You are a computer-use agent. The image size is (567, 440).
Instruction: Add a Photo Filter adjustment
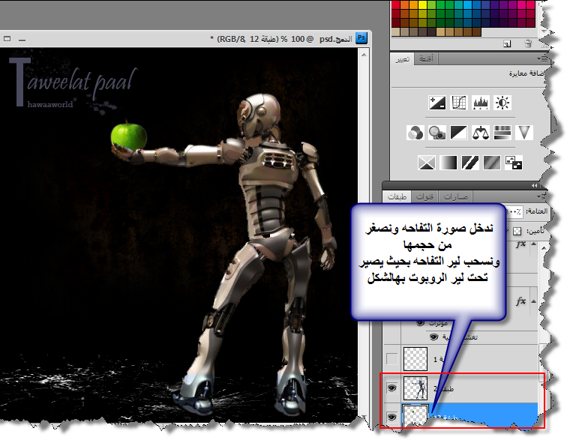point(437,133)
